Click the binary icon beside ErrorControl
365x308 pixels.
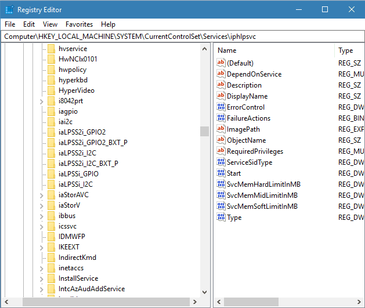221,107
